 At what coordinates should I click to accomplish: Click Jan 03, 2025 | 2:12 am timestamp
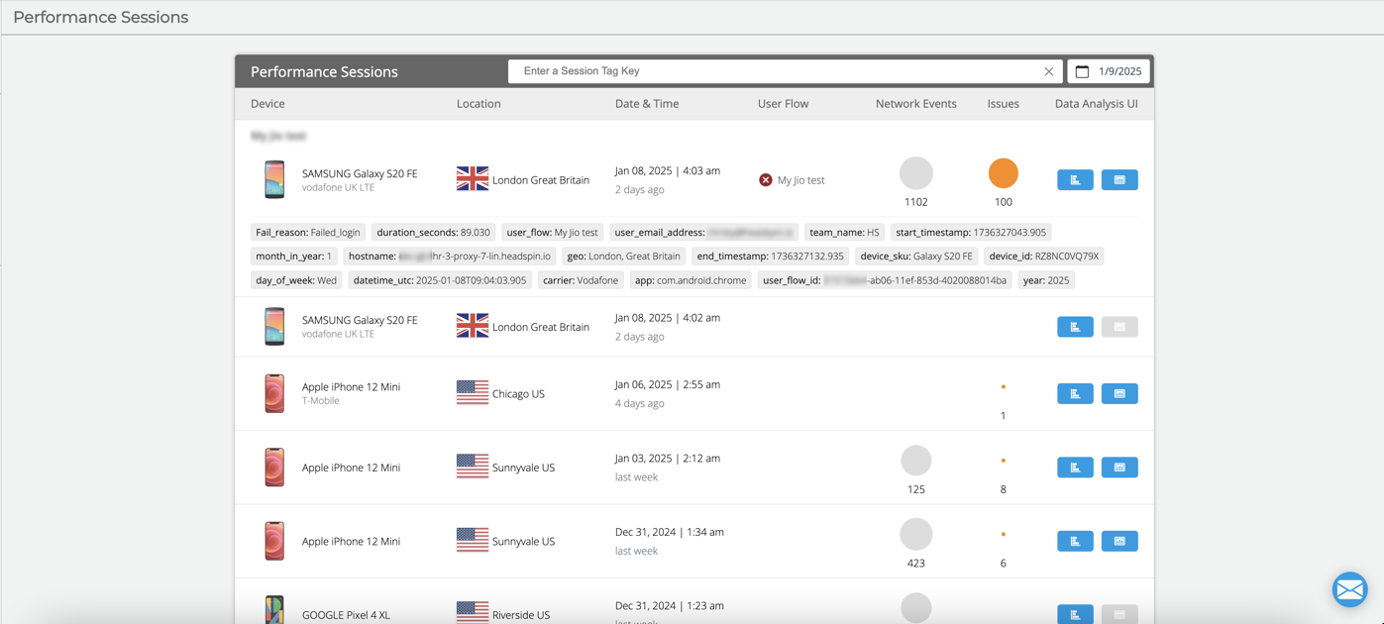668,459
